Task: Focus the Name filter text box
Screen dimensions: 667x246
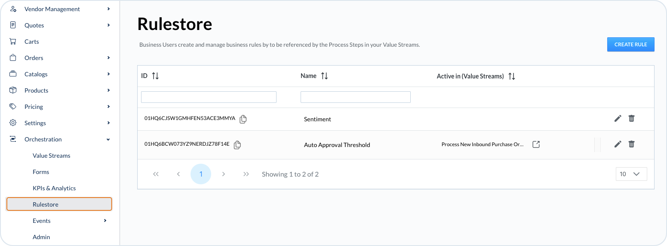Action: (355, 97)
